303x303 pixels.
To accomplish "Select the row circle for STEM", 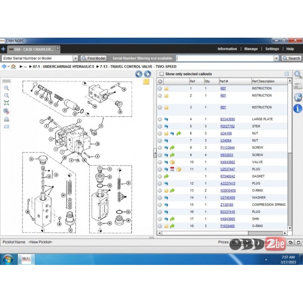I will click(160, 126).
